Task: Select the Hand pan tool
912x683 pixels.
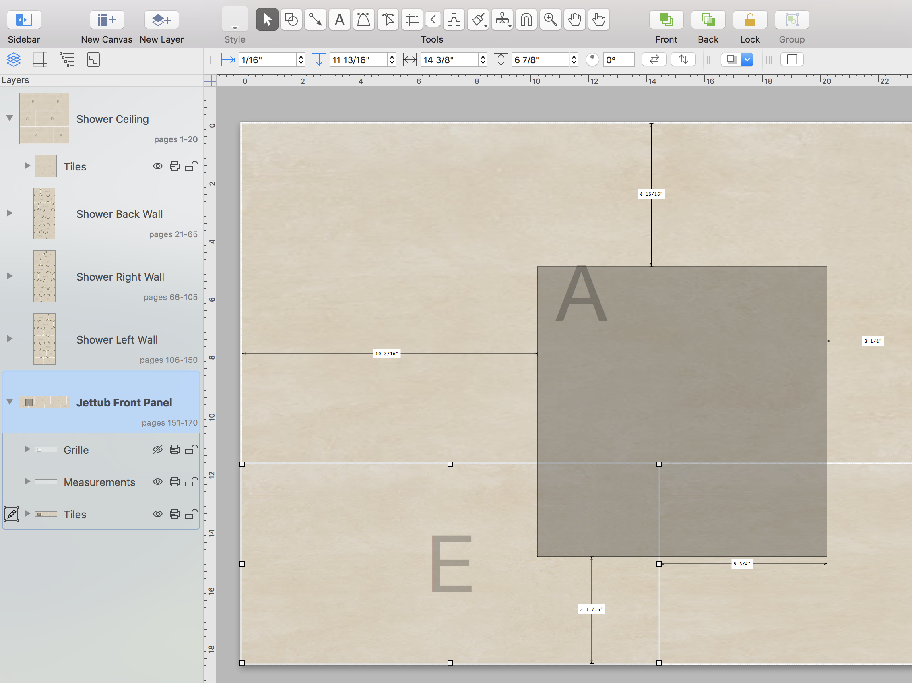Action: [574, 19]
